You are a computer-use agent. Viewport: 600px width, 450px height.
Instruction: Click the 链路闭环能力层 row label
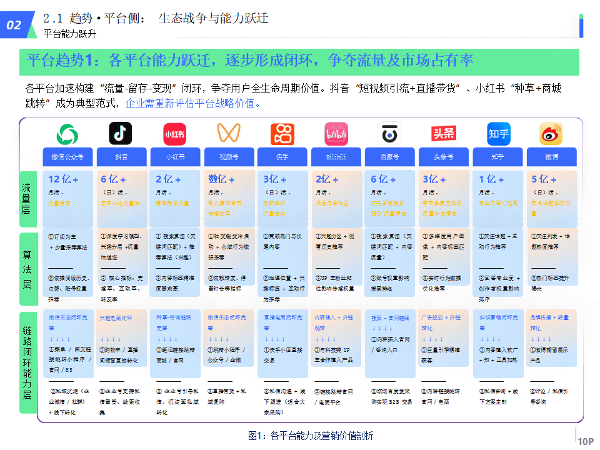point(27,362)
